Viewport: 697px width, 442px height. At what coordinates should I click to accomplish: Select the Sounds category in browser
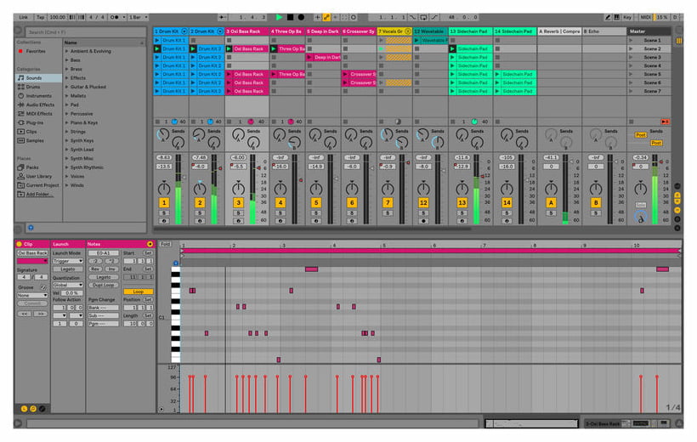(34, 78)
